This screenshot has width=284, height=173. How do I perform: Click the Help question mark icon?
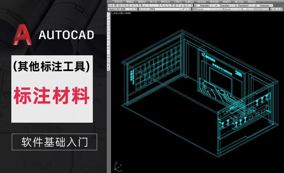coord(191,6)
